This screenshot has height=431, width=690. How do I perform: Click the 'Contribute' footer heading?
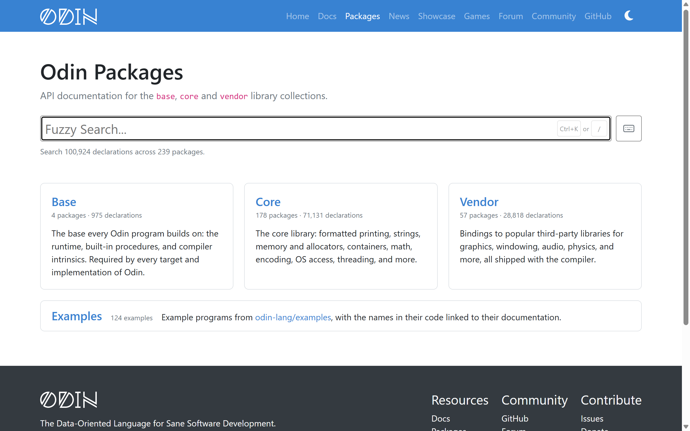click(x=611, y=400)
